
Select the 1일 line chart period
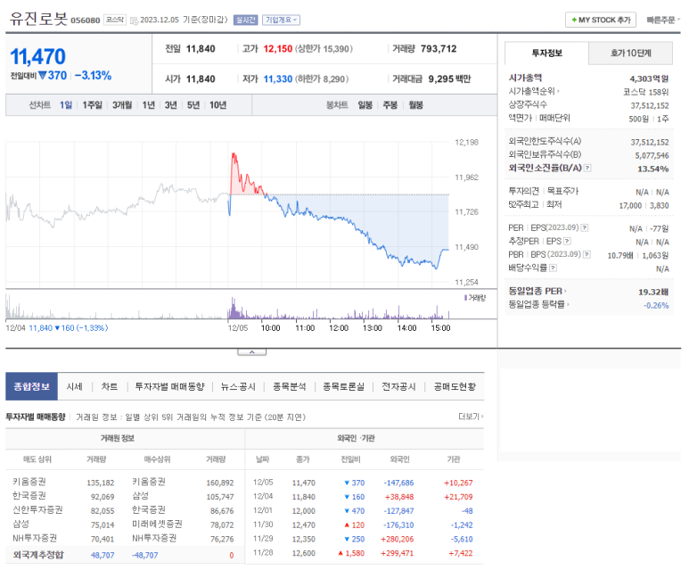pyautogui.click(x=66, y=105)
